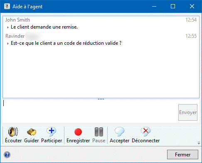Click the Participer plus bubble icon
Image resolution: width=202 pixels, height=163 pixels.
(x=52, y=131)
